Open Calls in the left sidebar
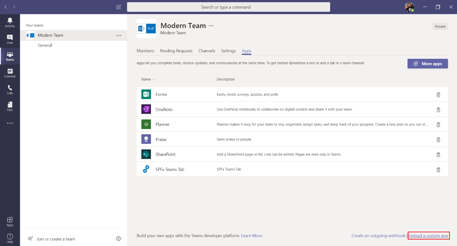Image resolution: width=457 pixels, height=246 pixels. coord(10,89)
